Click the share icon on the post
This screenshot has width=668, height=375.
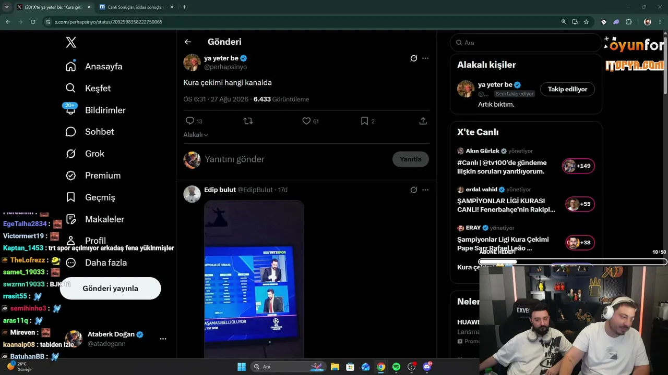pos(423,121)
